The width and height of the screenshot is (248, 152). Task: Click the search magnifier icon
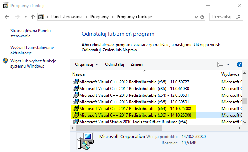[238, 17]
